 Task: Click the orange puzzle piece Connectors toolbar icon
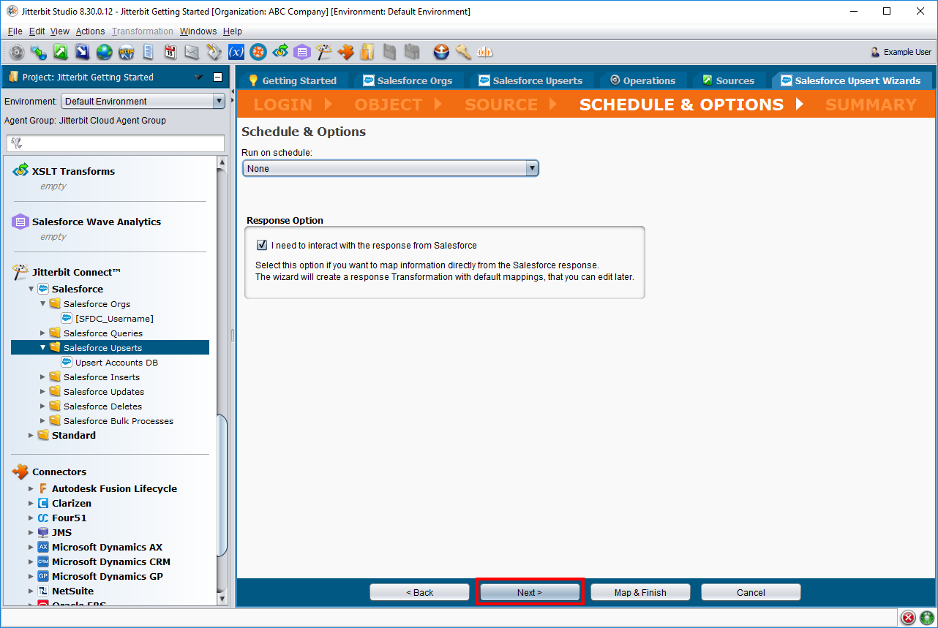[345, 52]
